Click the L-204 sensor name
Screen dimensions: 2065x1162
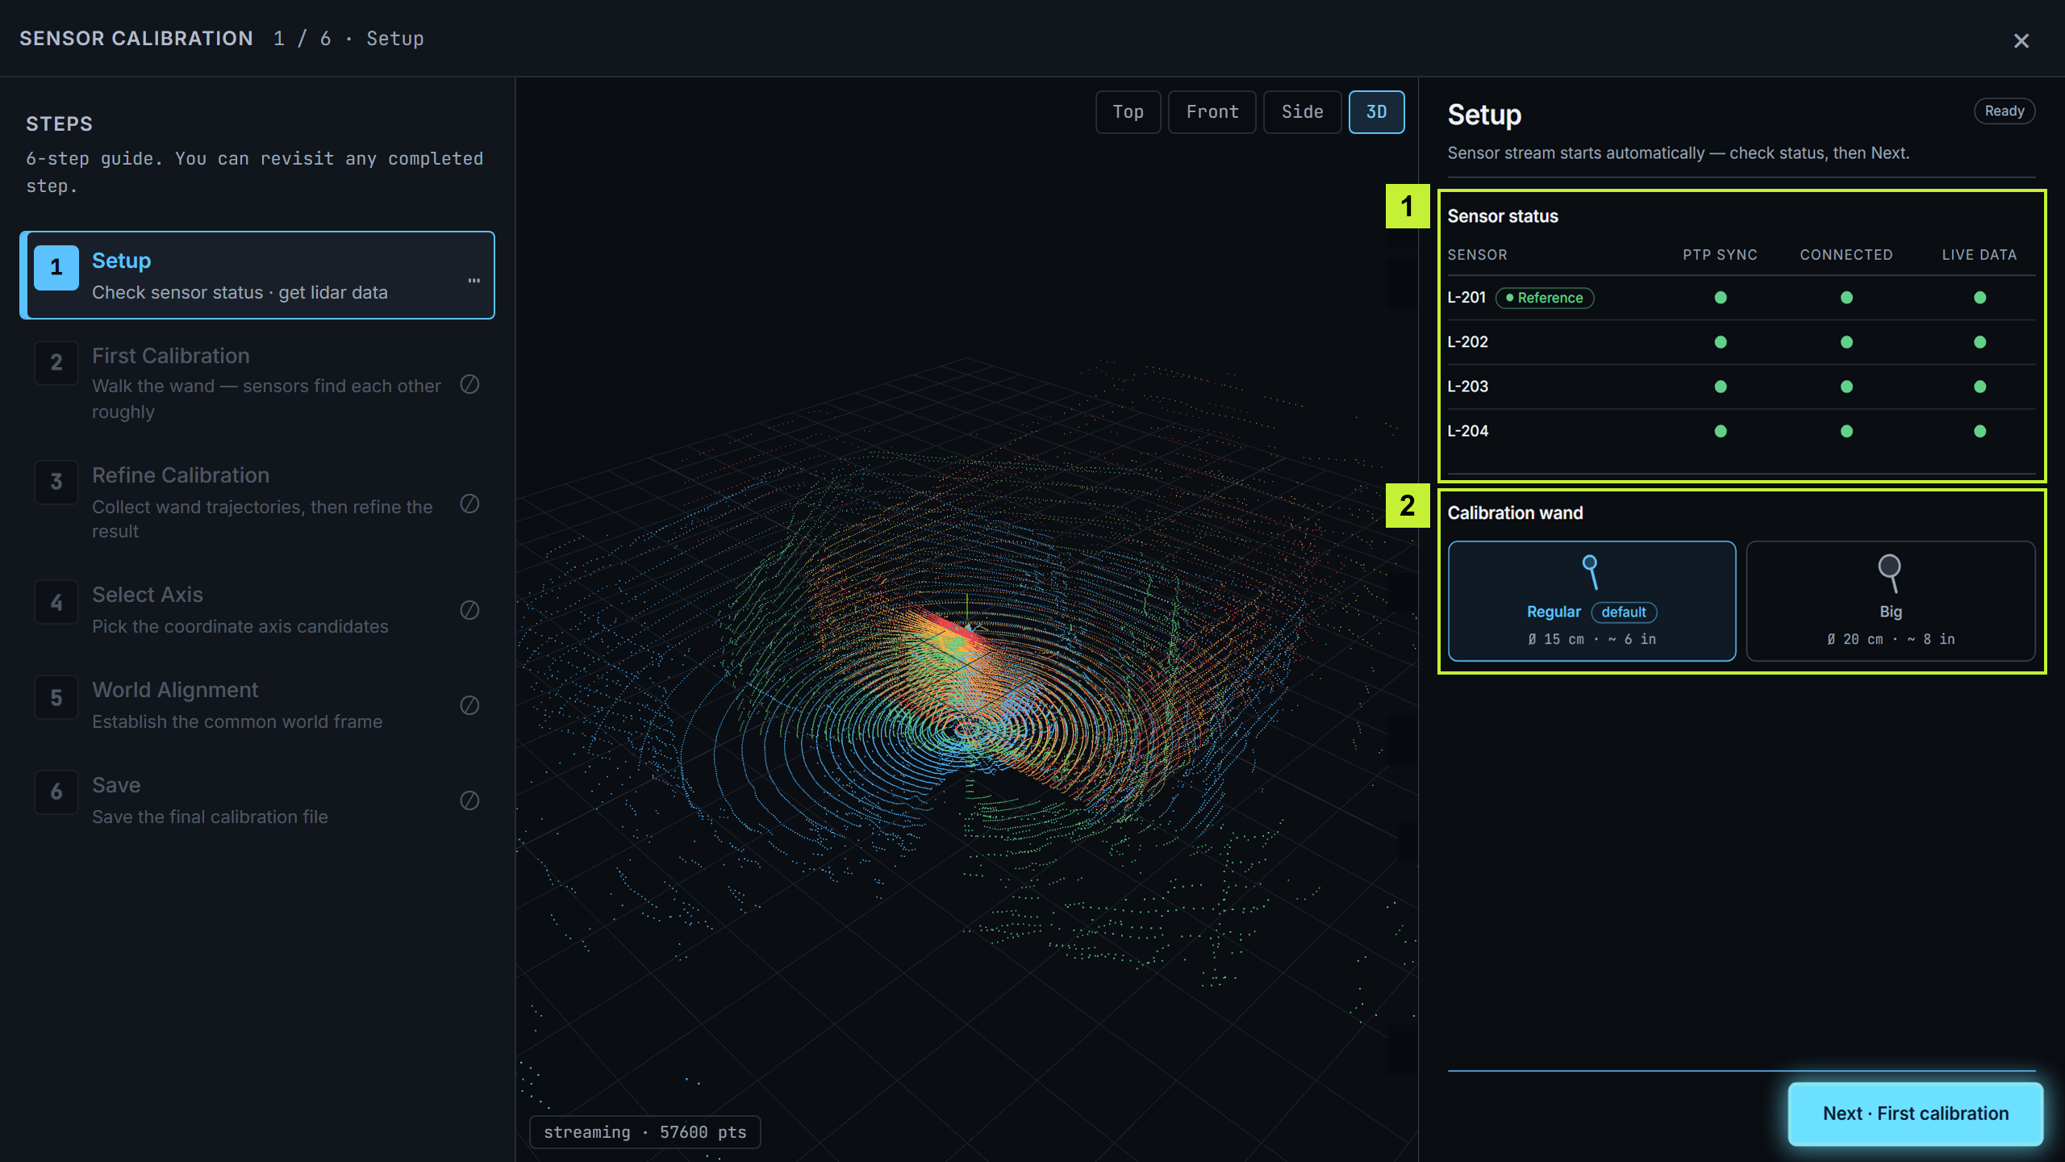(1467, 431)
